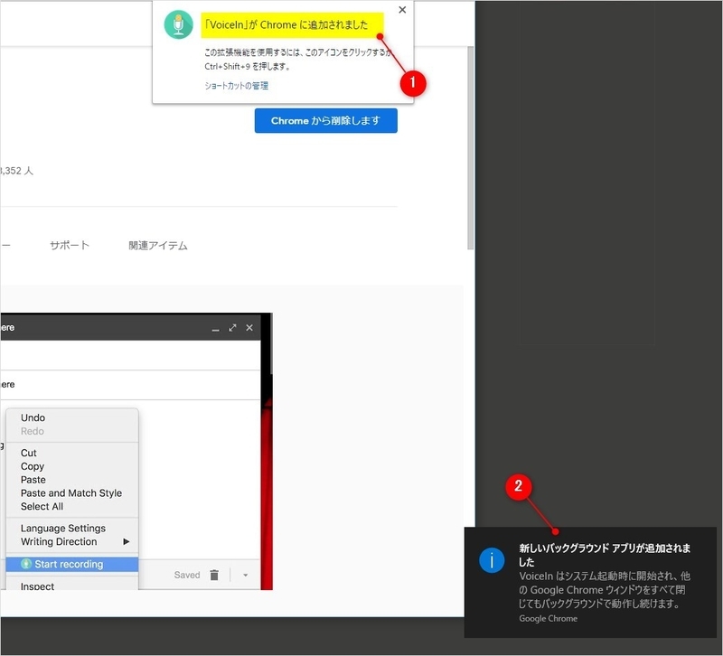The image size is (723, 656).
Task: Click the Google Chrome label in notification
Action: pos(548,618)
